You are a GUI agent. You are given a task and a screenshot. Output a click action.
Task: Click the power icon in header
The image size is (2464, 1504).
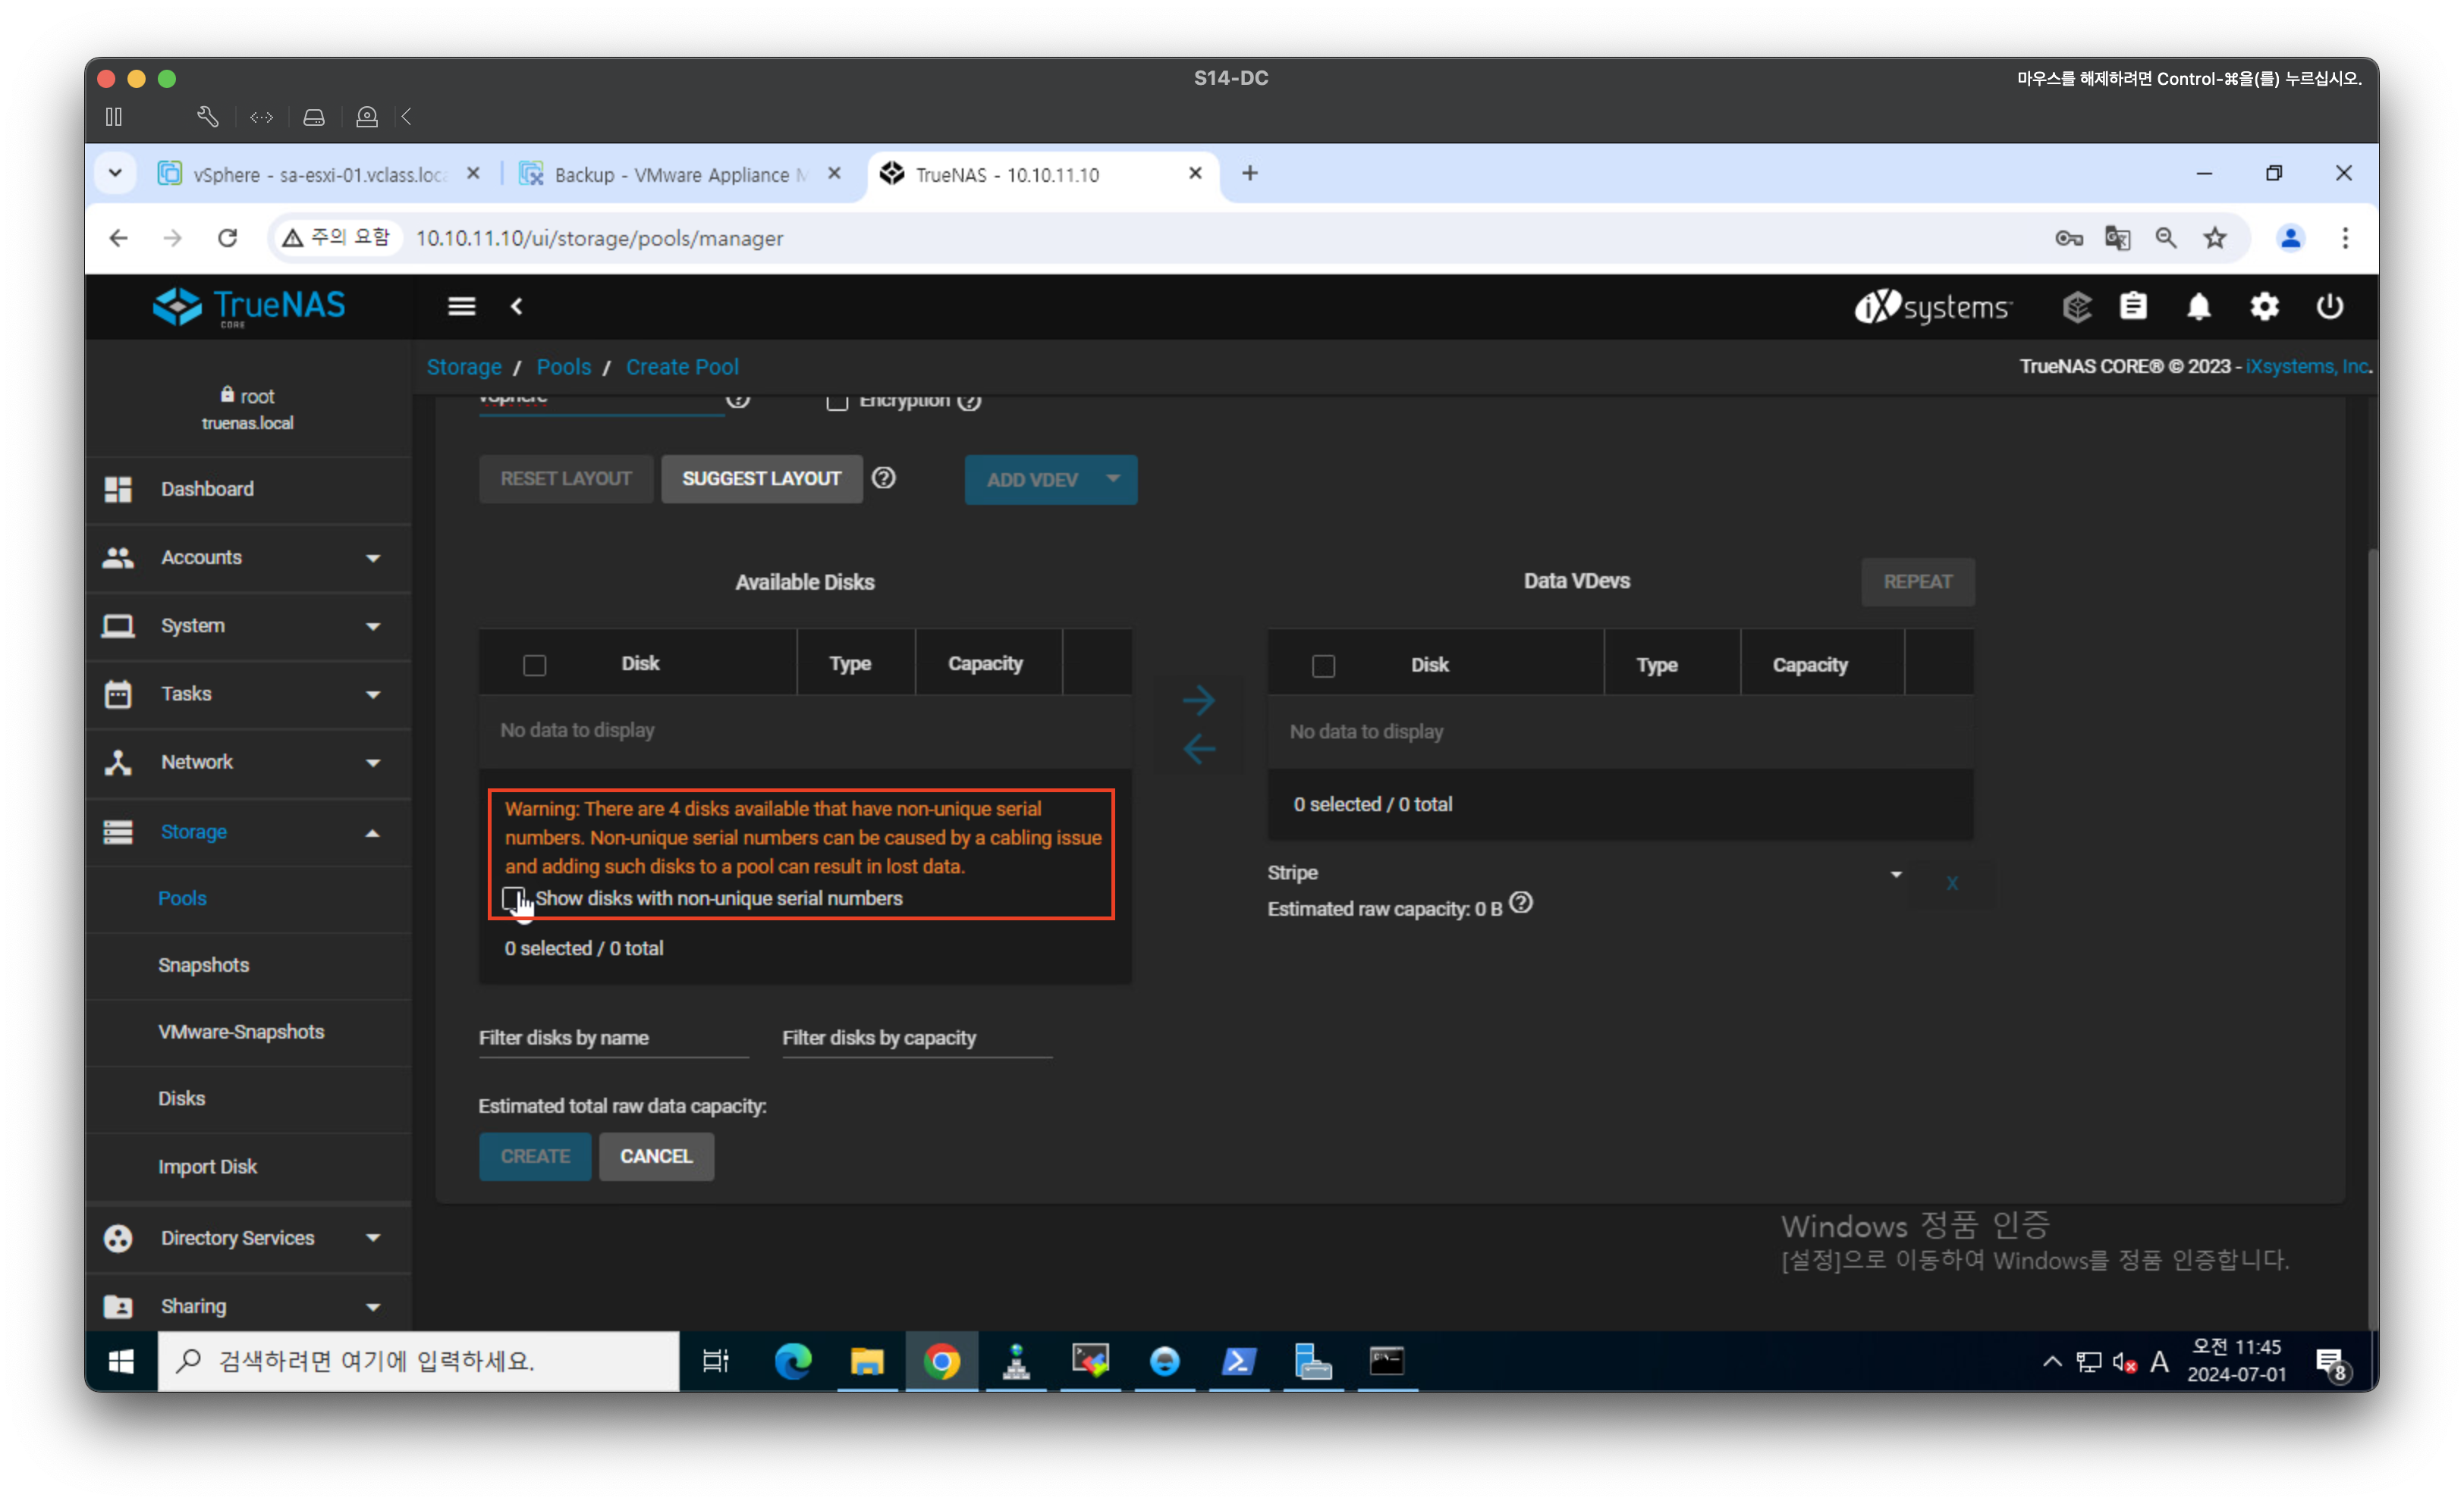(x=2329, y=307)
